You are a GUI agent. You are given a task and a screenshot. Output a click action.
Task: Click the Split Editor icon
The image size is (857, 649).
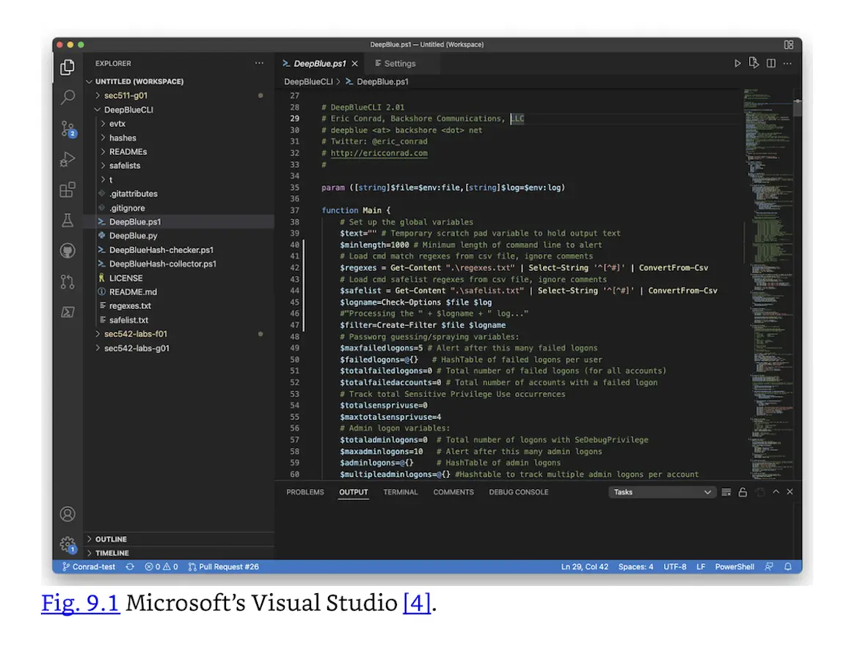[770, 64]
